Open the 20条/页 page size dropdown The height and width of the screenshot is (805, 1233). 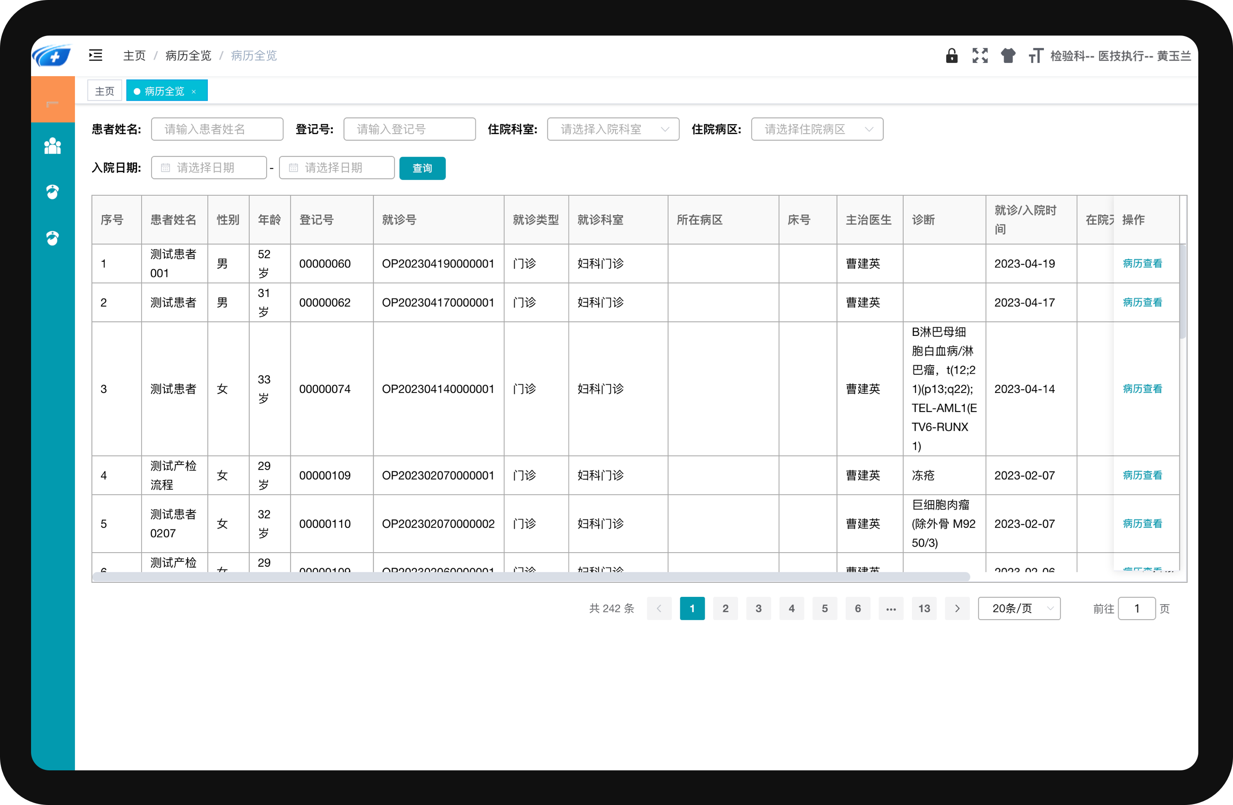click(x=1019, y=608)
